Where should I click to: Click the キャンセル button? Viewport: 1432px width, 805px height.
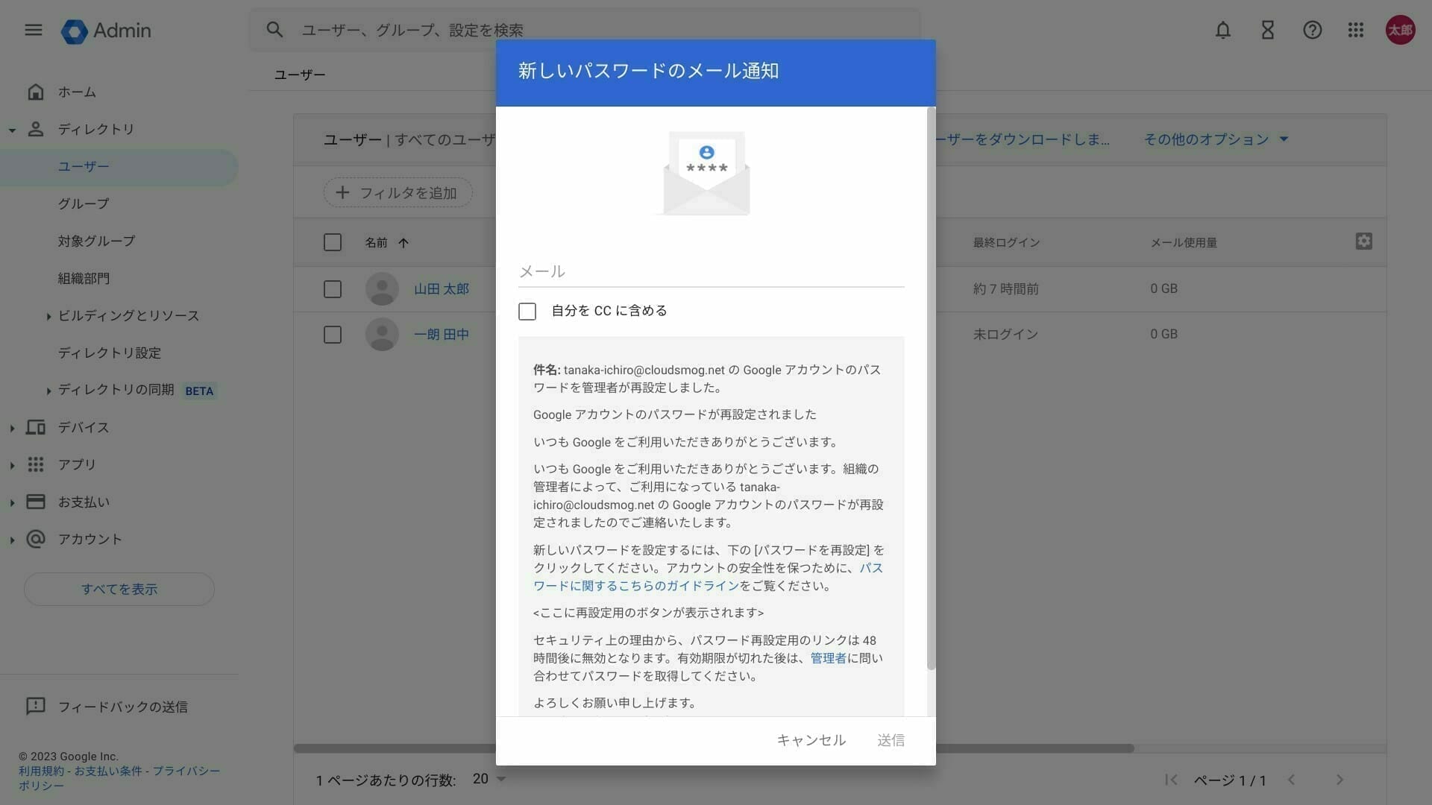tap(811, 740)
